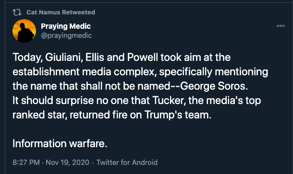This screenshot has width=293, height=174.
Task: Click the retweet arrows icon
Action: pyautogui.click(x=17, y=12)
